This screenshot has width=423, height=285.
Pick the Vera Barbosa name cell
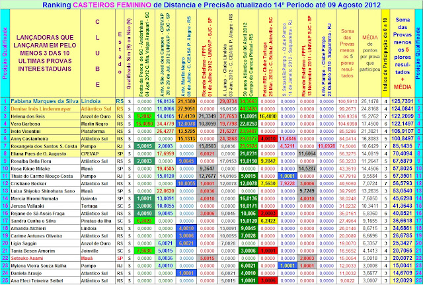pyautogui.click(x=45, y=124)
